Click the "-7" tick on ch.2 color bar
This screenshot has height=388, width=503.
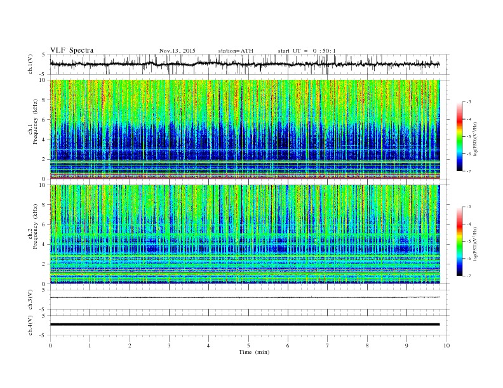point(468,276)
